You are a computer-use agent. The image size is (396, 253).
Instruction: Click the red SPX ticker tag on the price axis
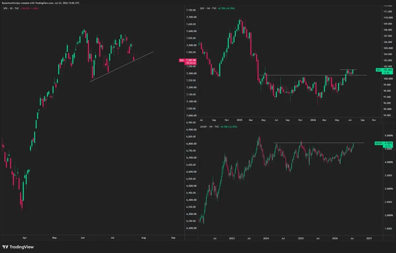[181, 60]
